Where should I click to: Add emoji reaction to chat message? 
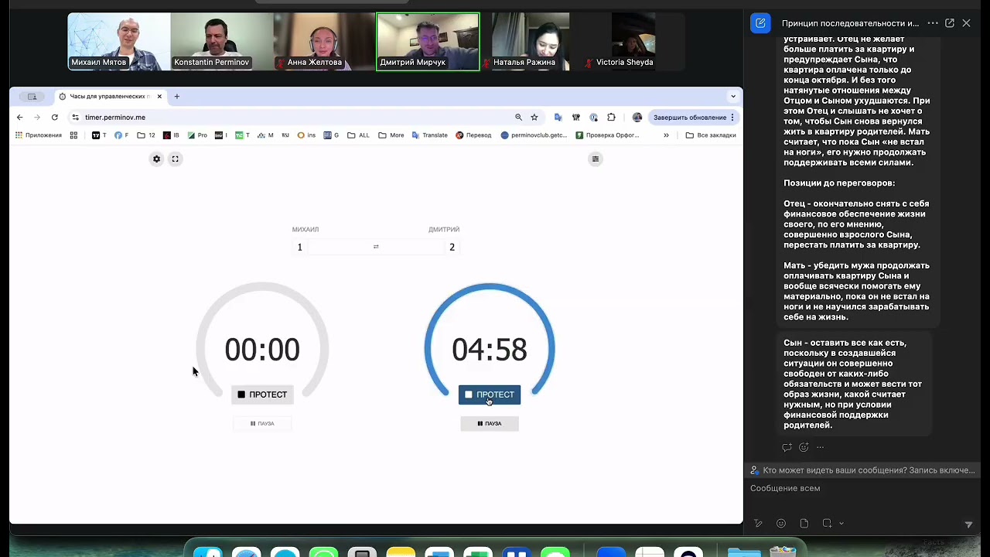pos(804,447)
